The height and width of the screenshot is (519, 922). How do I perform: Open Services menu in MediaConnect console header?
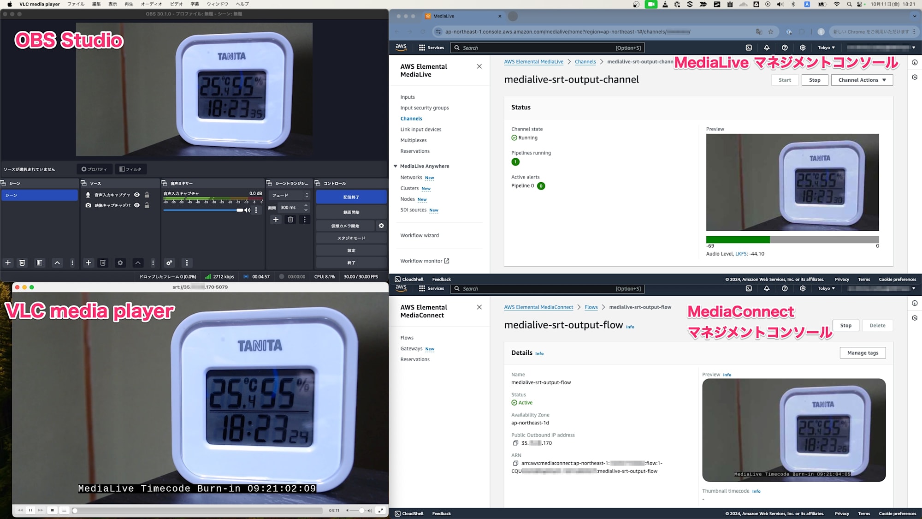click(431, 289)
